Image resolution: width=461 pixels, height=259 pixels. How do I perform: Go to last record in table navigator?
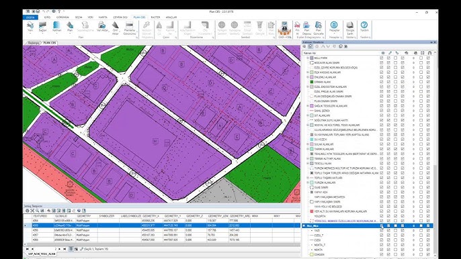pyautogui.click(x=65, y=249)
